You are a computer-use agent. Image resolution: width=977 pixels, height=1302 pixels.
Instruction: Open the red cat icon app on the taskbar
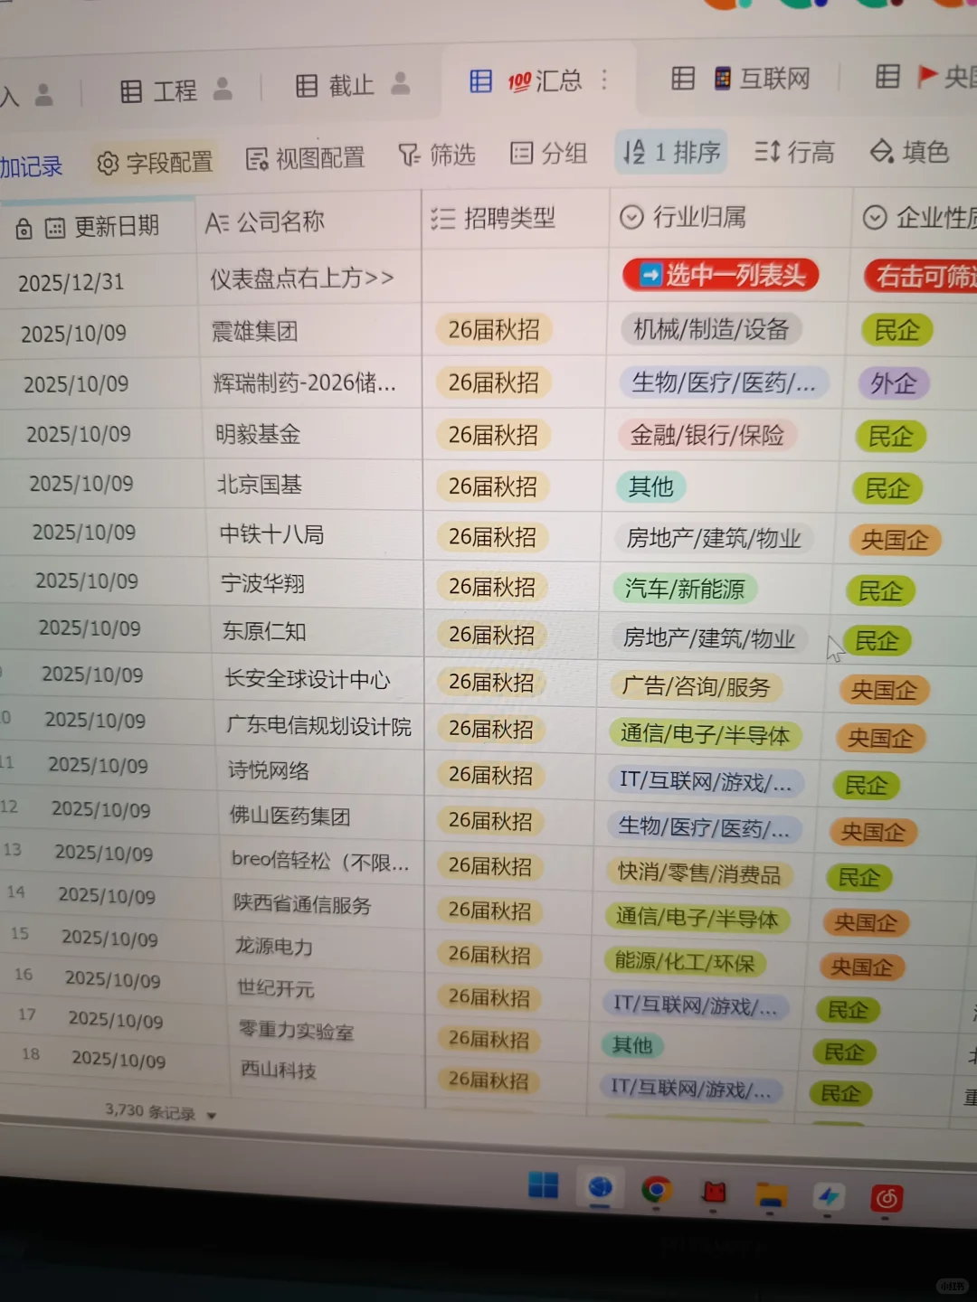(714, 1192)
